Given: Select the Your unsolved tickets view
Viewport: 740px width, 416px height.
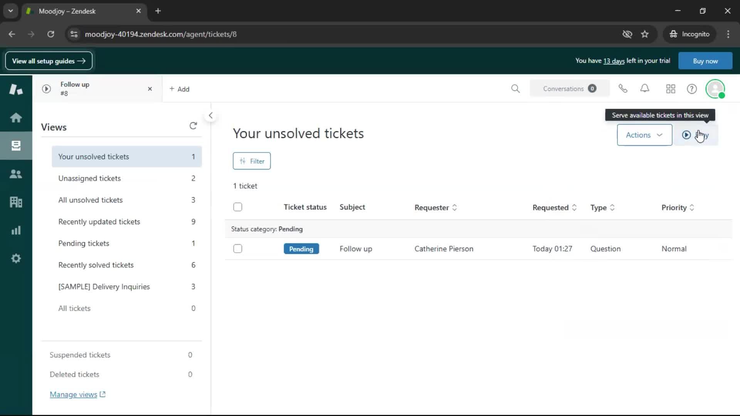Looking at the screenshot, I should [127, 157].
